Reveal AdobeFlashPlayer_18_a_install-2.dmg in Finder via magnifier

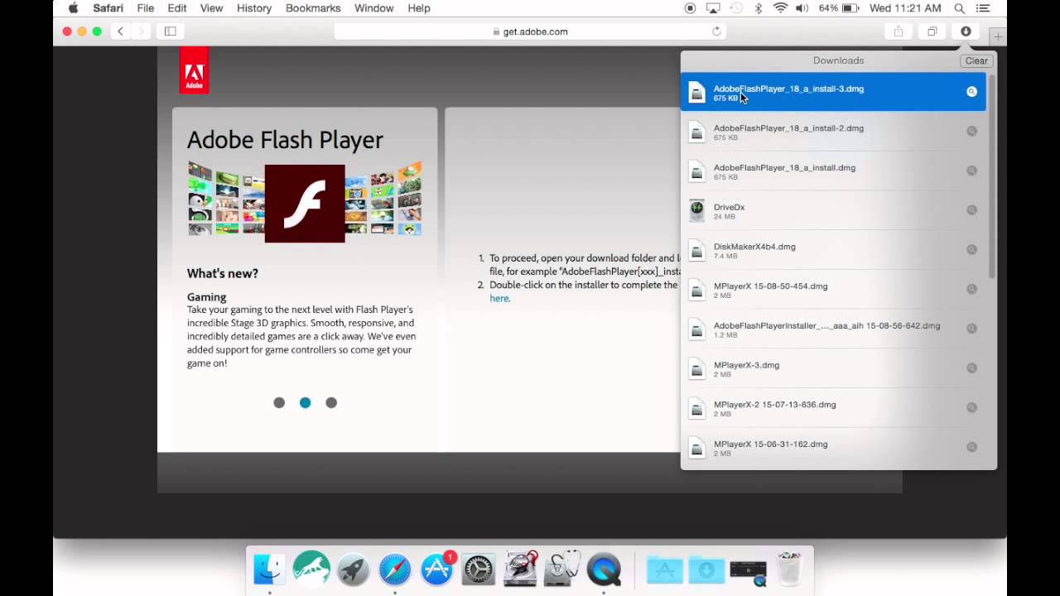[x=971, y=131]
